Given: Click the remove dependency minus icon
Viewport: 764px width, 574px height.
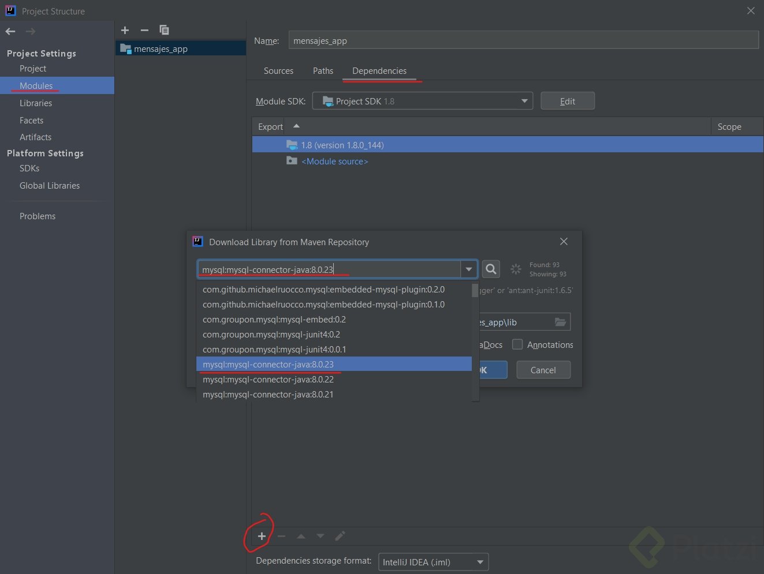Looking at the screenshot, I should coord(281,536).
